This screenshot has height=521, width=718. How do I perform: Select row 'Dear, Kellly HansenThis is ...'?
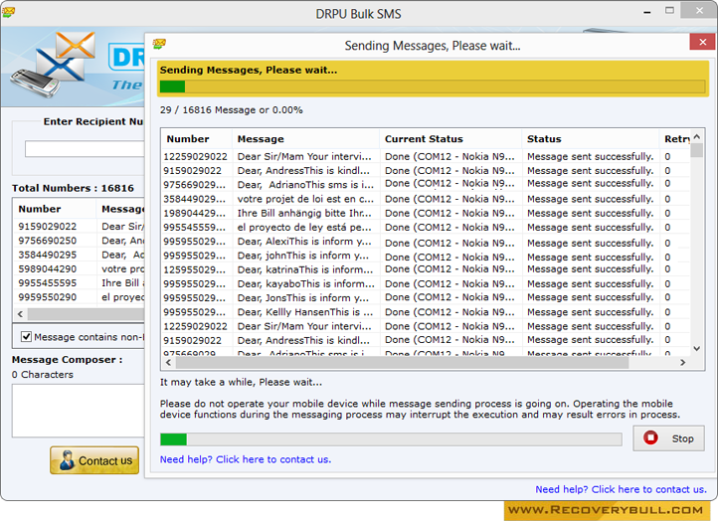point(425,312)
